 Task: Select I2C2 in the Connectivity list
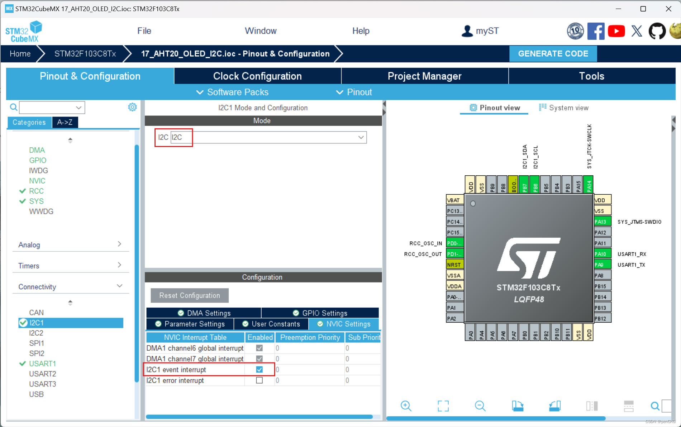36,333
